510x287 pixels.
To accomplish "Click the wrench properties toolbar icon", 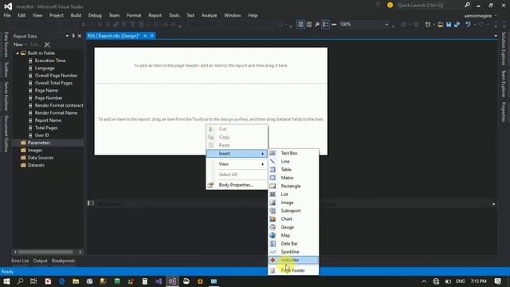I will coord(317,25).
